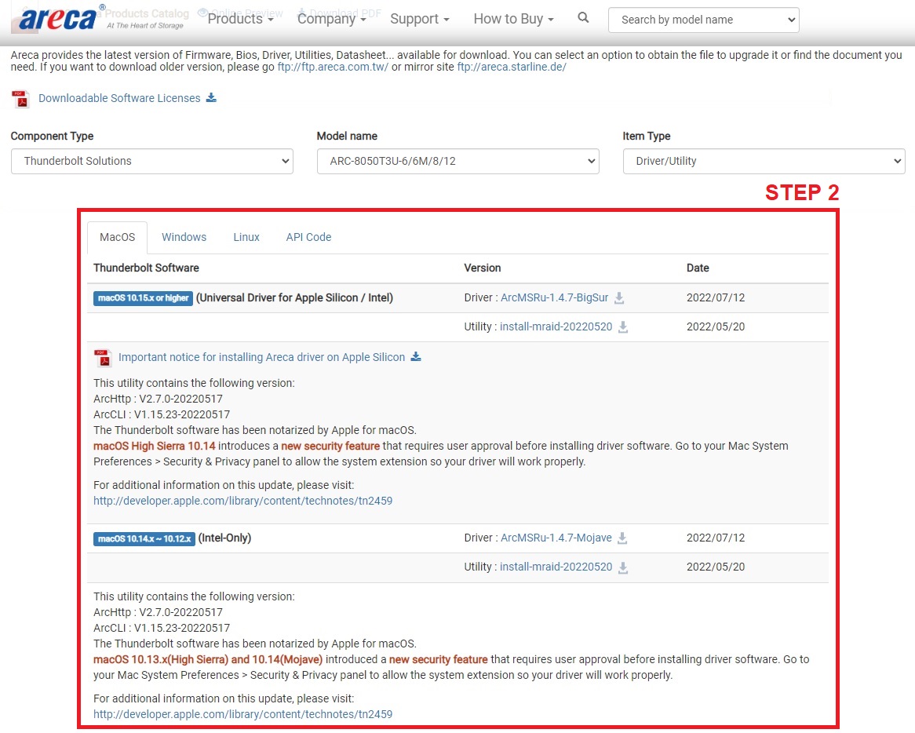Click download icon after Apple Silicon notice link
Screen dimensions: 915x733
pos(415,356)
